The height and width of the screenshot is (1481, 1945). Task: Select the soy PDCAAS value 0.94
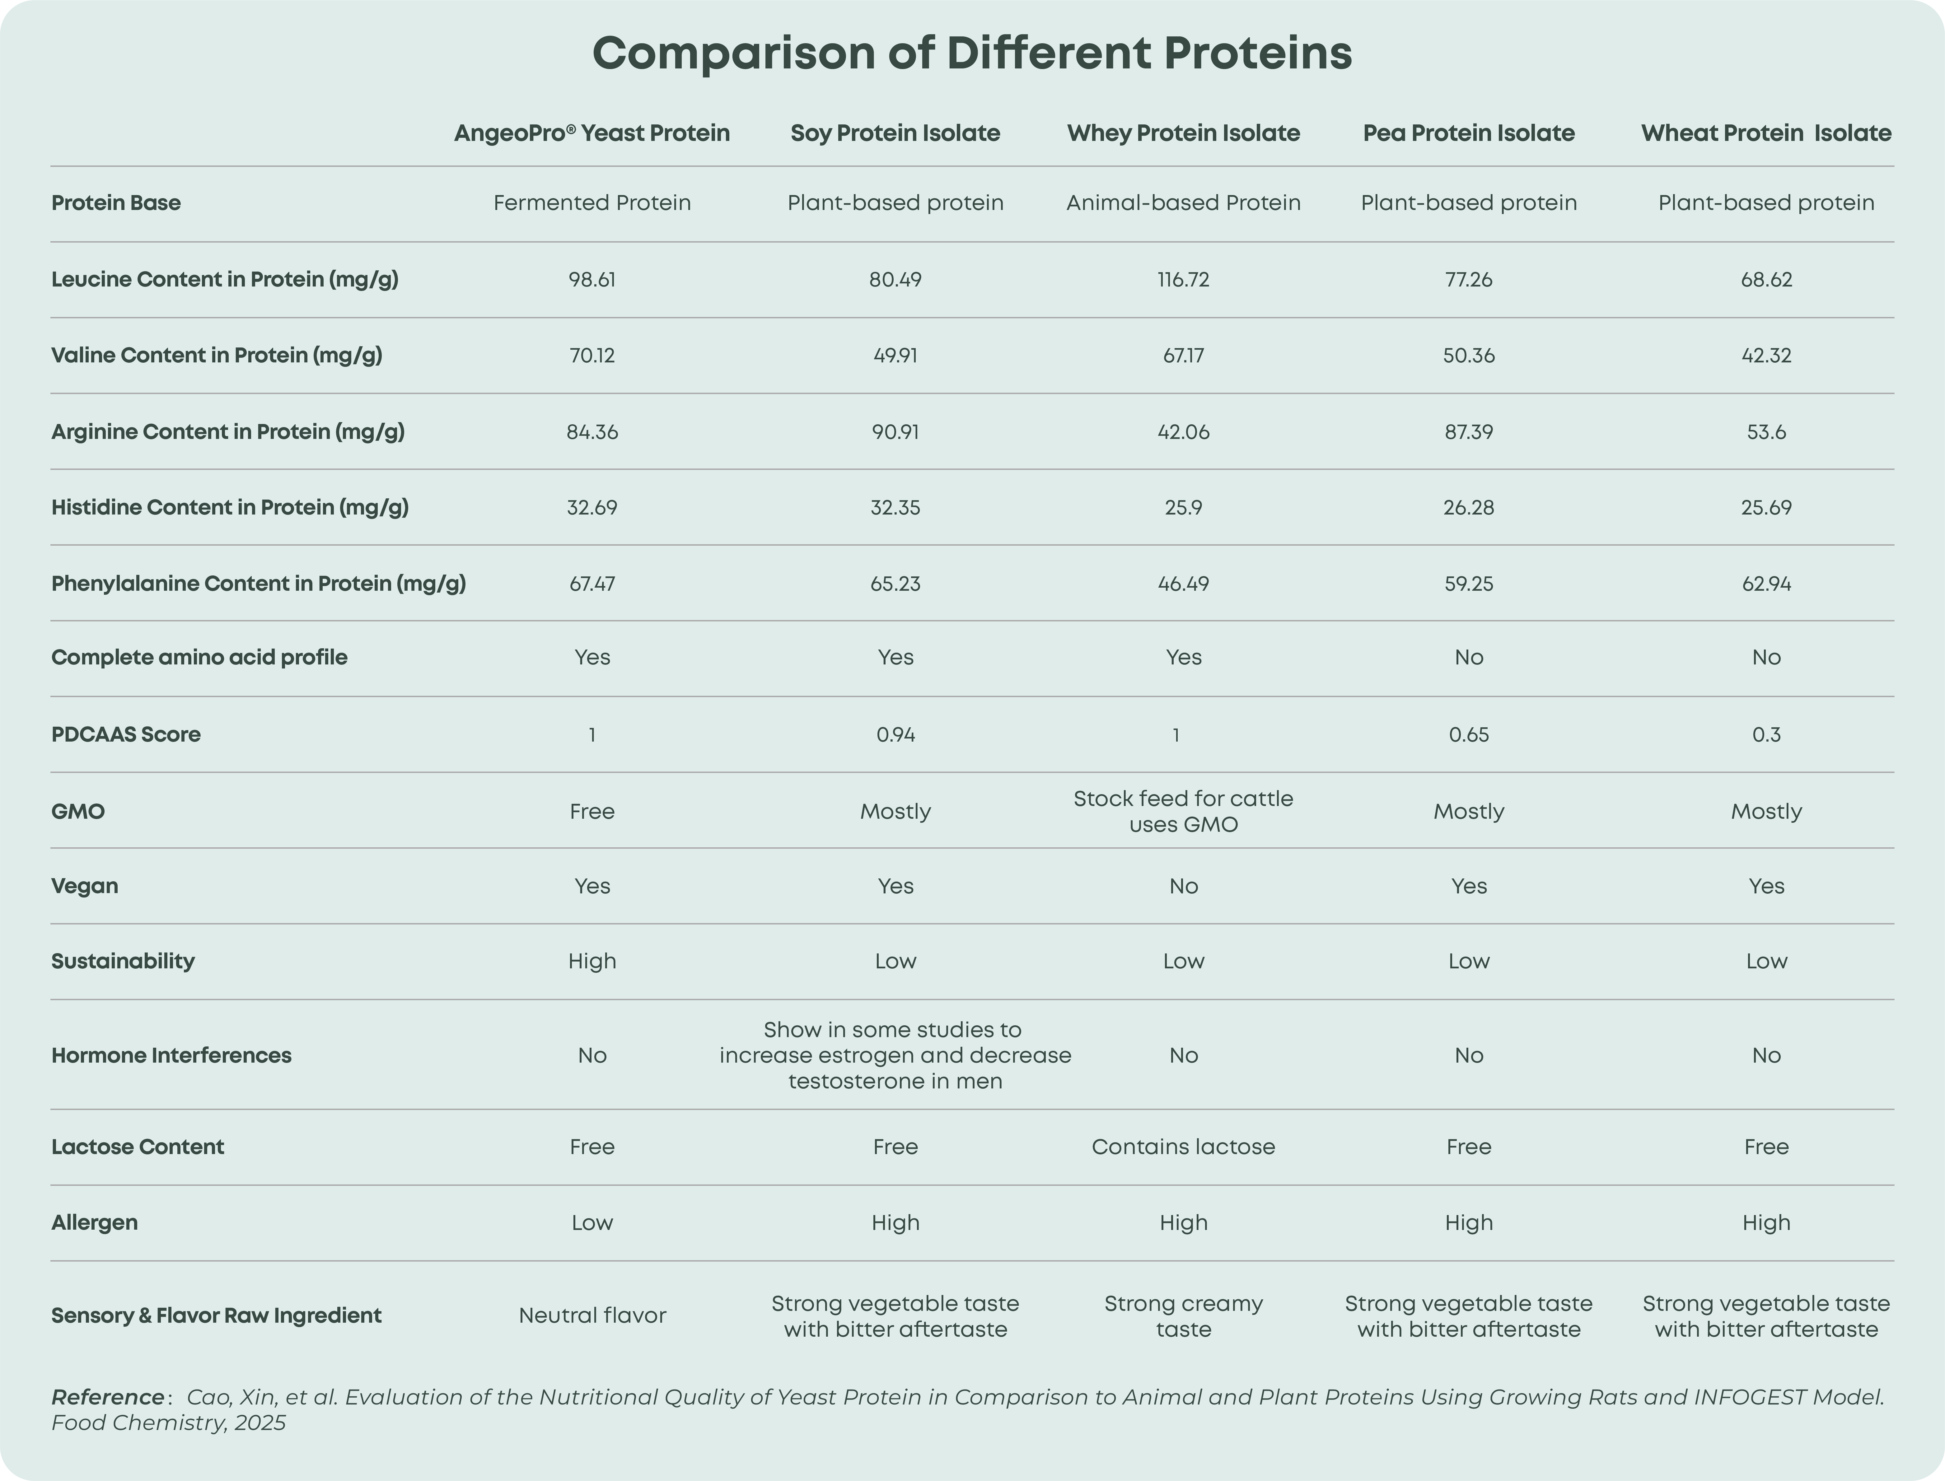895,734
